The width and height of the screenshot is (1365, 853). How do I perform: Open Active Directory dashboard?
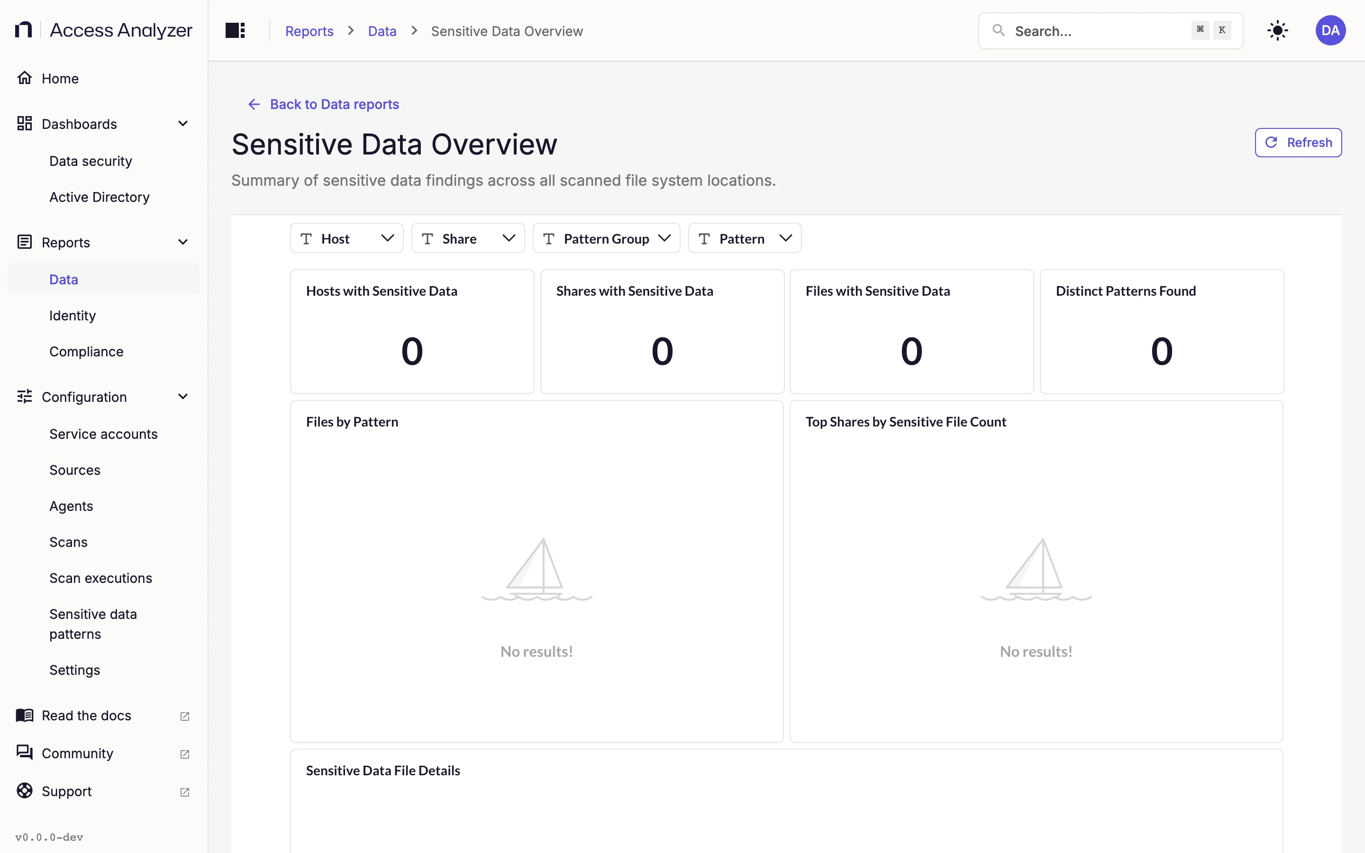[104, 197]
